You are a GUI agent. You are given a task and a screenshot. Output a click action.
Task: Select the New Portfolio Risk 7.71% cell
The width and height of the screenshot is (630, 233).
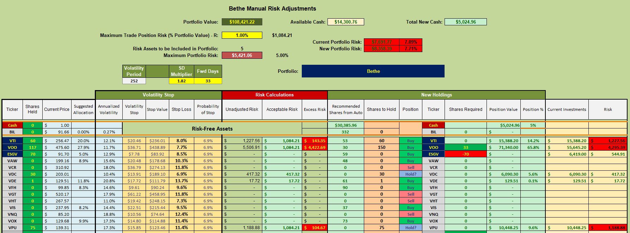click(x=410, y=49)
